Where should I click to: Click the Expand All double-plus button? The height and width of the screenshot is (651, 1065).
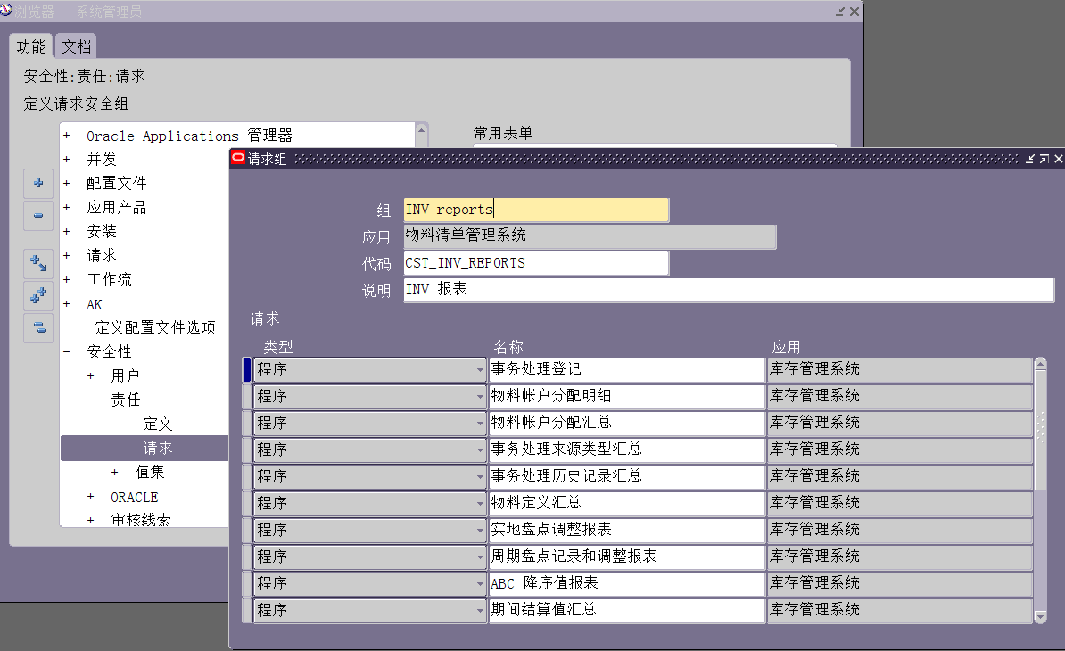pyautogui.click(x=38, y=295)
